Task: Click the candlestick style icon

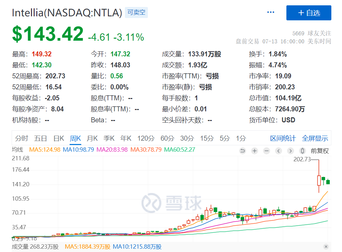Action: 302,151
